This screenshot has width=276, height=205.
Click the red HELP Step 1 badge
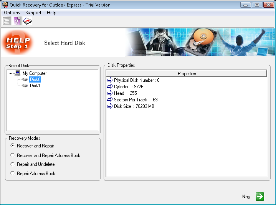pyautogui.click(x=17, y=42)
